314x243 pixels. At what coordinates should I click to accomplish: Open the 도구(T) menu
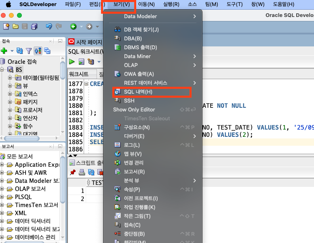click(234, 4)
